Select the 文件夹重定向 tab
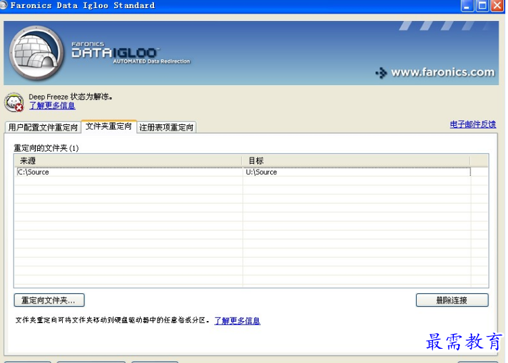The width and height of the screenshot is (508, 363). pyautogui.click(x=109, y=126)
